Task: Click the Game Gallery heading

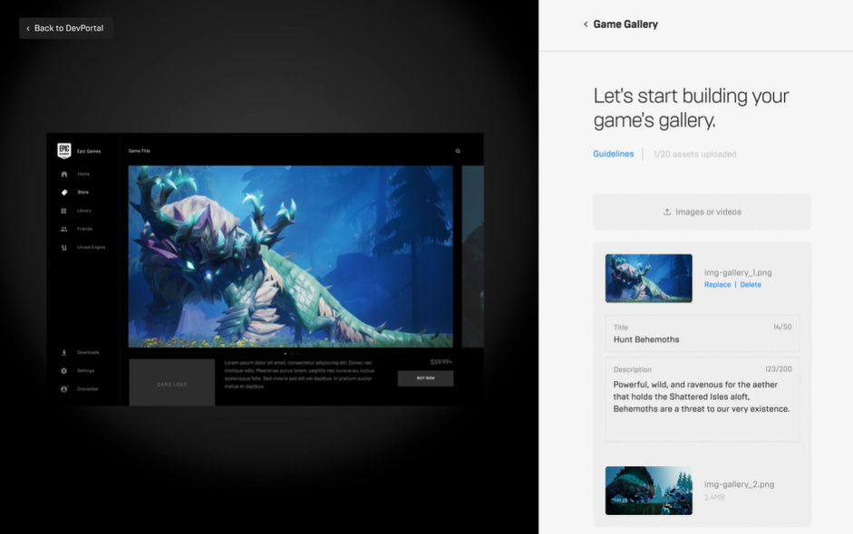Action: [x=625, y=24]
